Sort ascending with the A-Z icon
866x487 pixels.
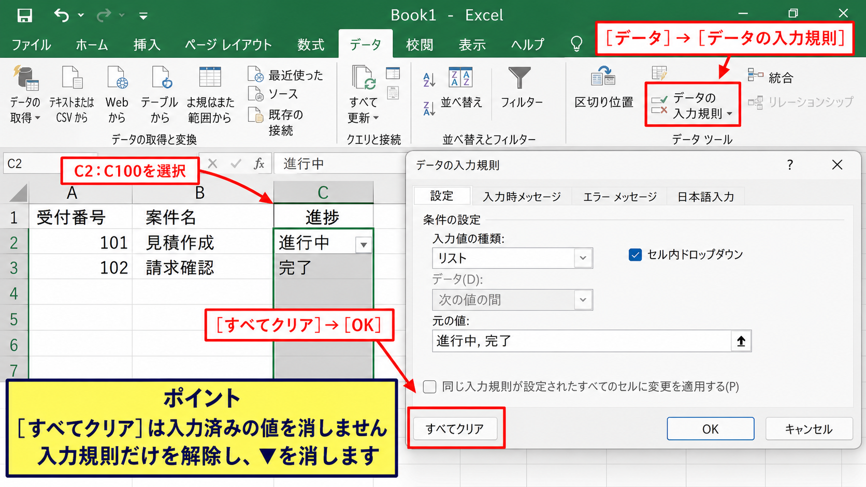coord(429,79)
